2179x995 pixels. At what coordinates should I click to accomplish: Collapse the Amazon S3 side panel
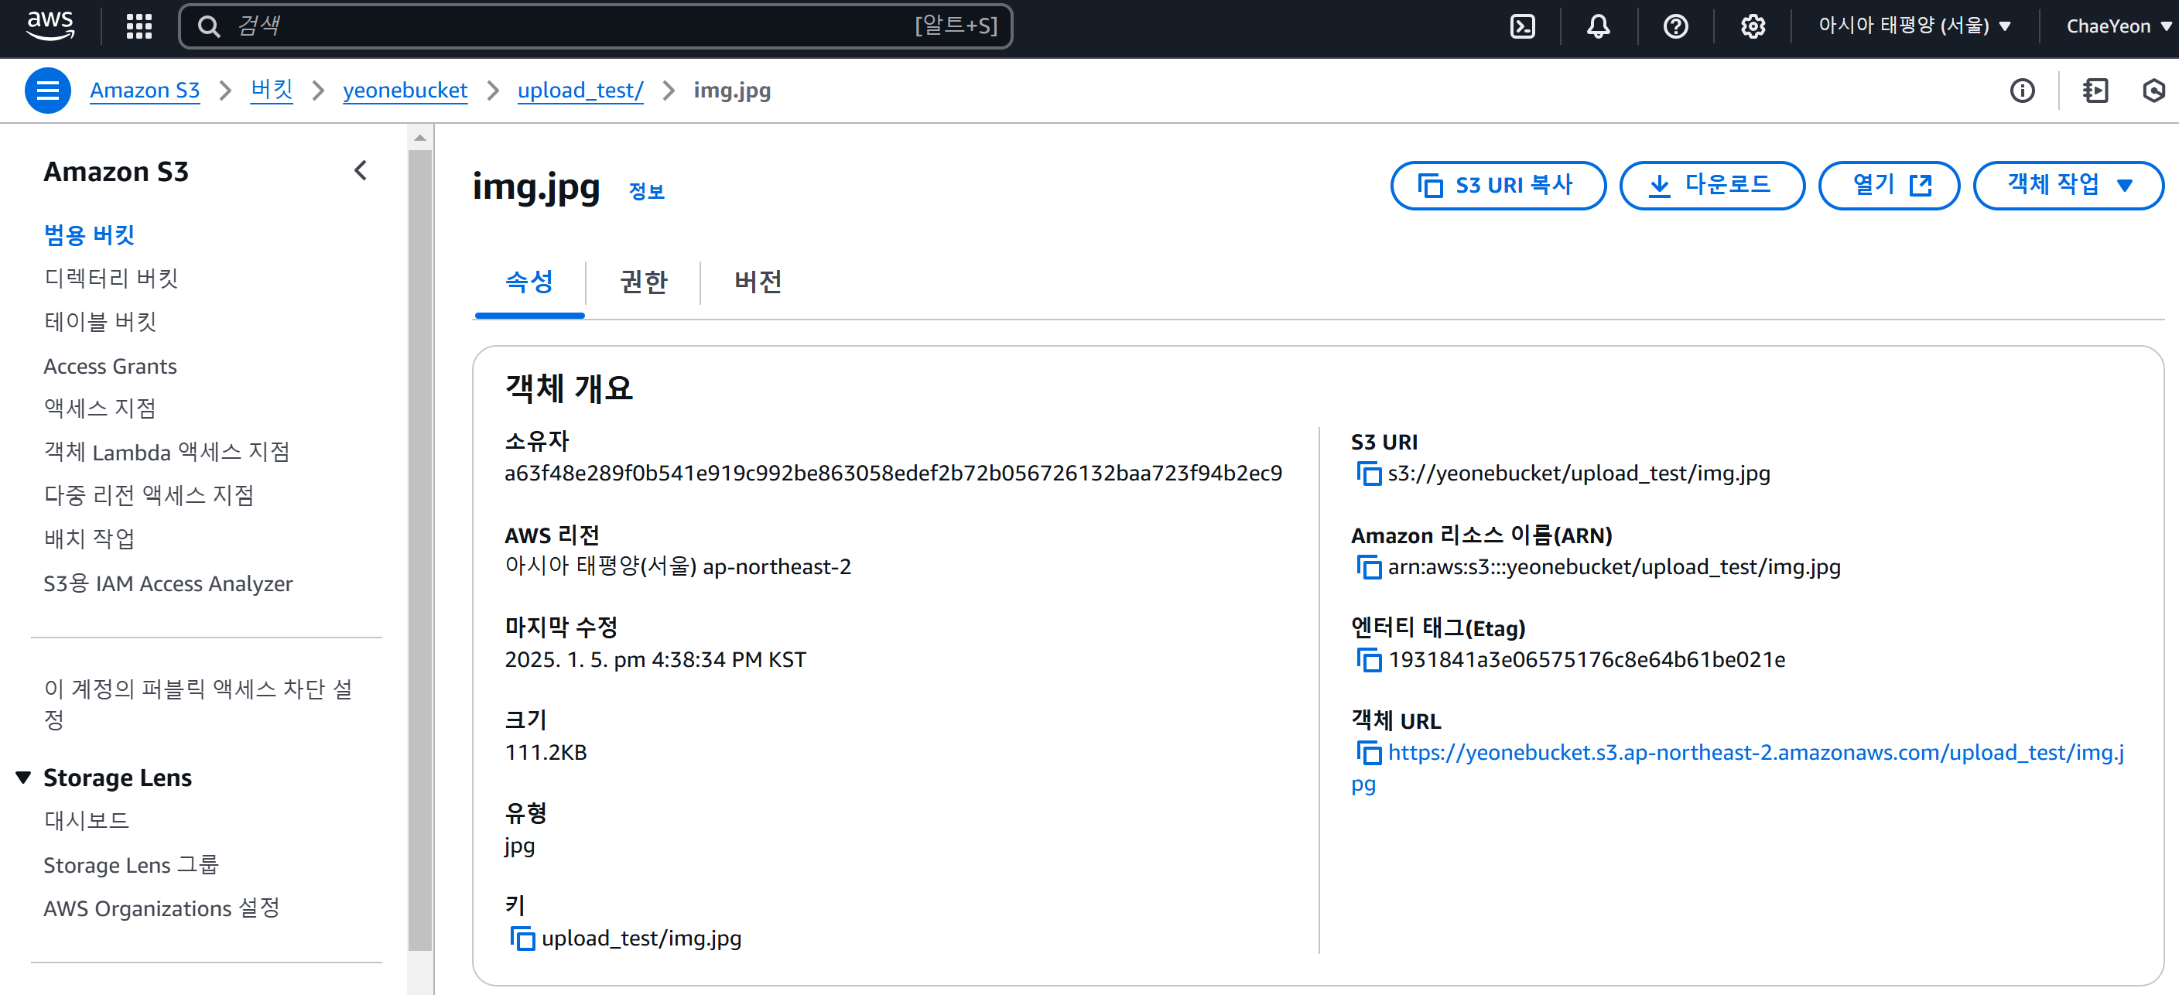click(x=361, y=171)
